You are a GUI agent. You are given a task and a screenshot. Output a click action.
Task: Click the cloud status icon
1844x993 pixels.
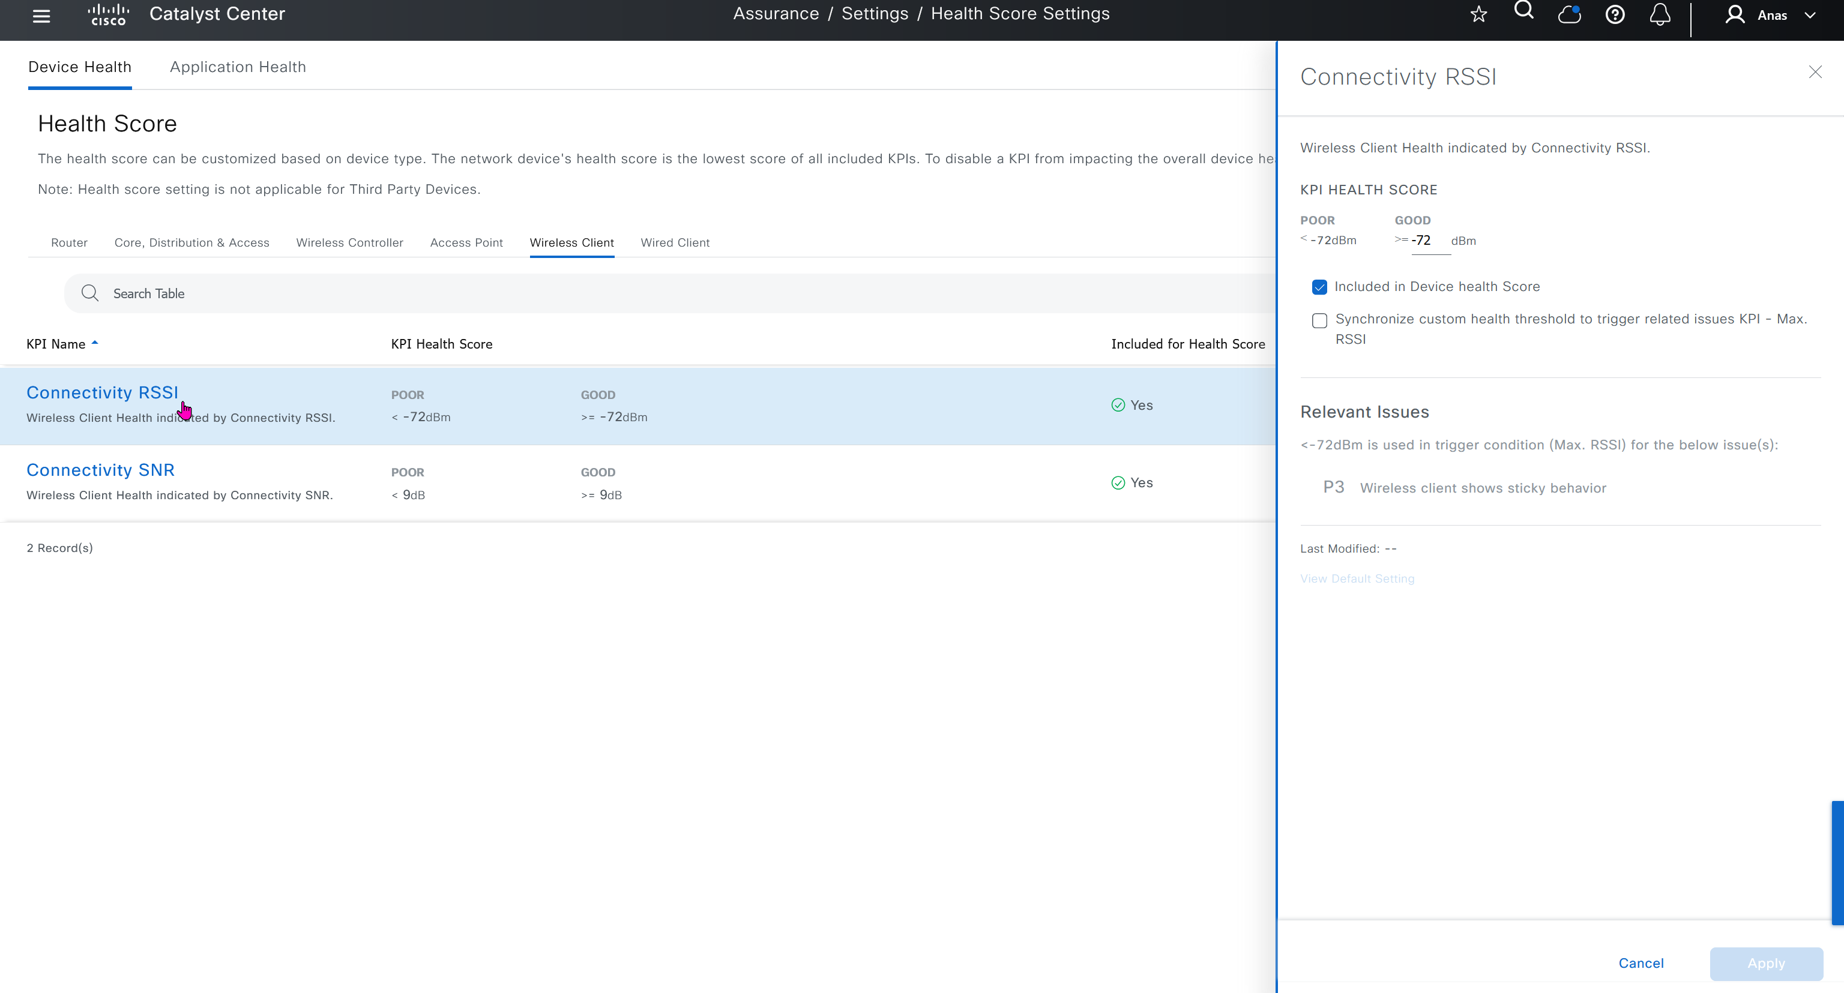point(1569,14)
